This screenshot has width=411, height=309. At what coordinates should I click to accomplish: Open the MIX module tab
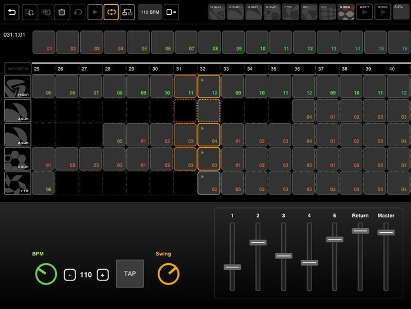[x=309, y=12]
